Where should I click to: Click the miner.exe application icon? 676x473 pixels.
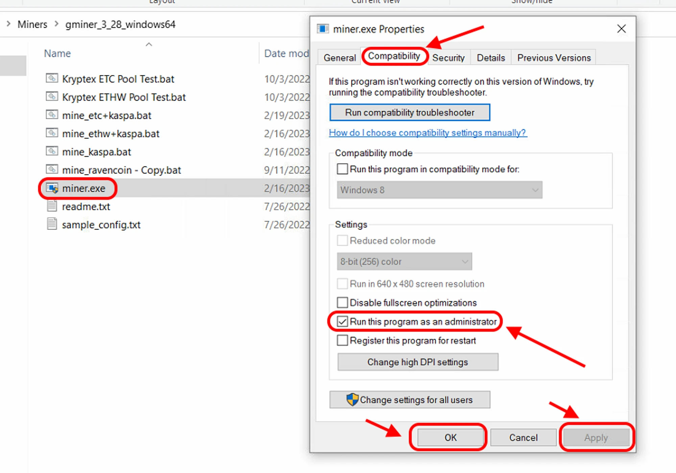click(52, 188)
